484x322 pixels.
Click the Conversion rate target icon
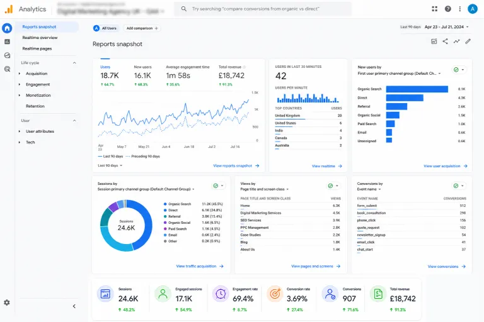coord(275,294)
